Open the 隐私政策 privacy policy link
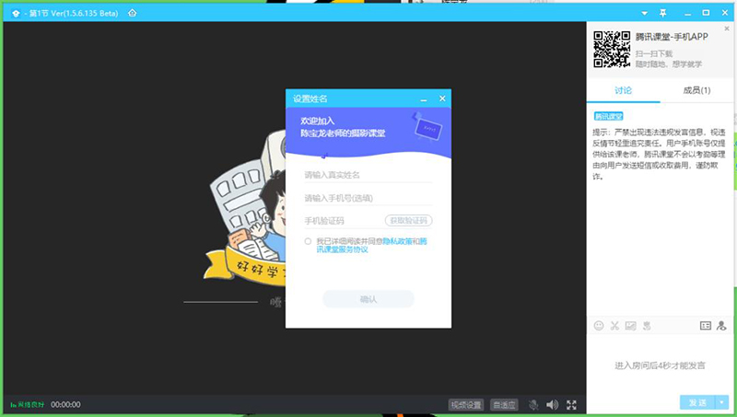Viewport: 737px width, 417px height. coord(396,241)
